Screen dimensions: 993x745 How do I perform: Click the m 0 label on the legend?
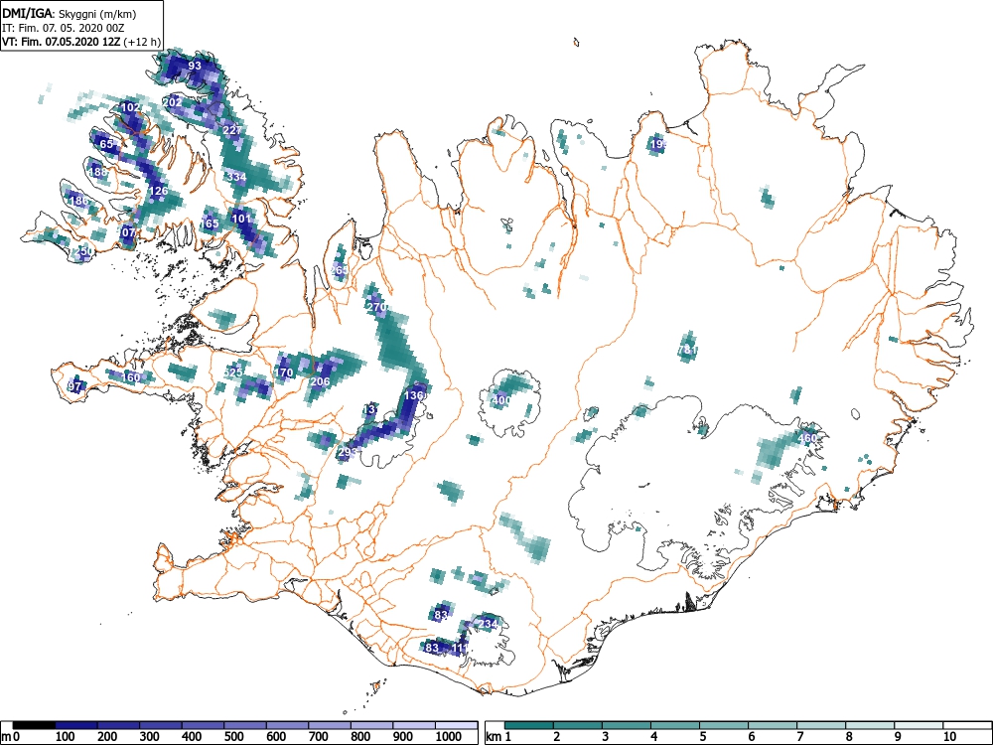point(8,737)
